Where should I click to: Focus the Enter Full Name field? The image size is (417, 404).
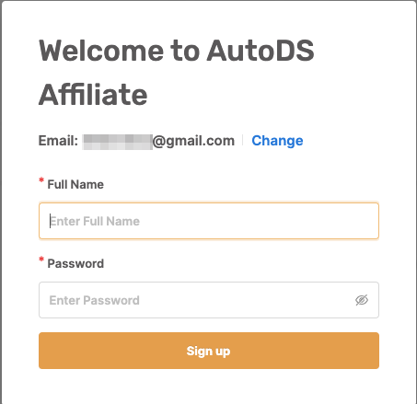(x=209, y=221)
